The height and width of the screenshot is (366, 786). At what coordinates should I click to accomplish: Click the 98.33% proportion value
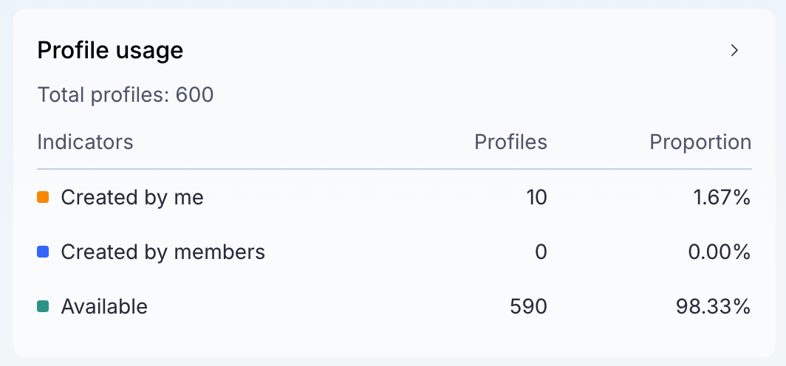714,306
